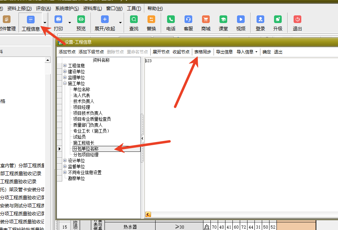Screen dimensions: 338x230
Task: Select the 项目技术负责人 tree item
Action: [88, 113]
